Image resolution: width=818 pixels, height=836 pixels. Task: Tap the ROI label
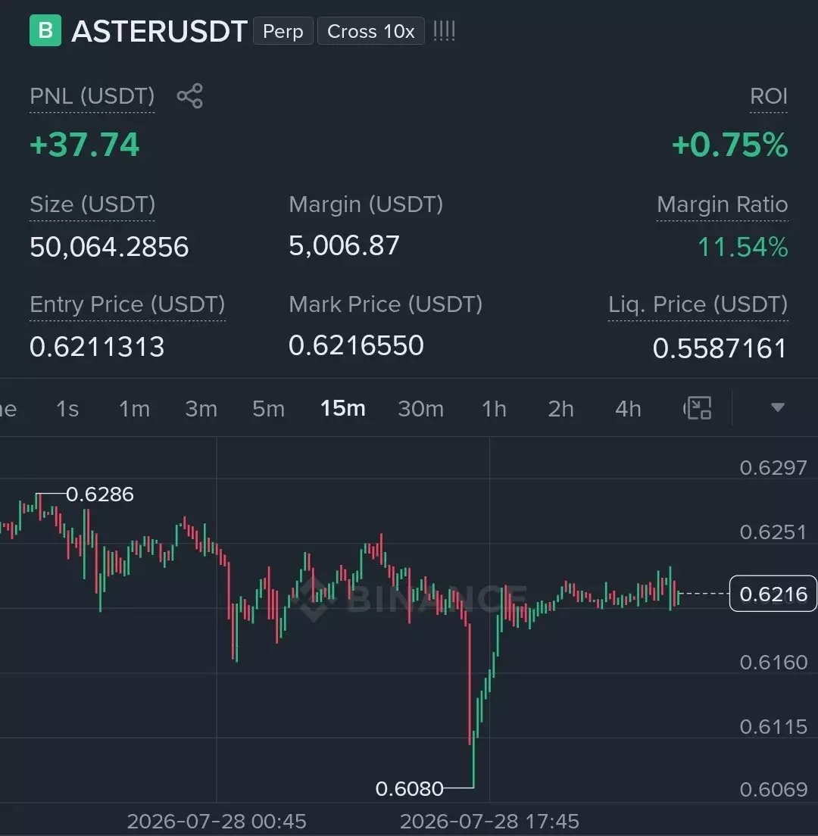769,96
